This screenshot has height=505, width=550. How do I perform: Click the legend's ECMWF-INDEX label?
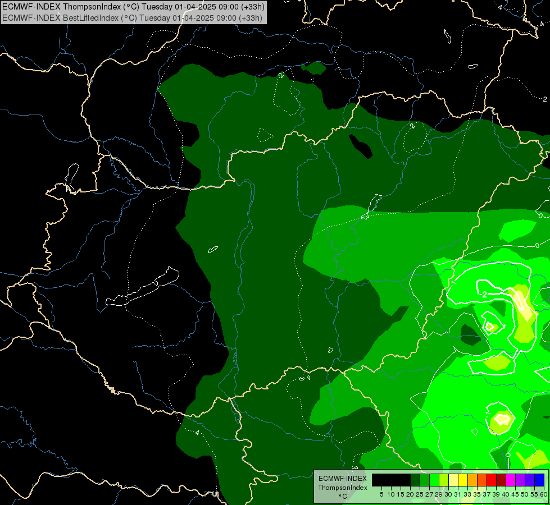(343, 479)
